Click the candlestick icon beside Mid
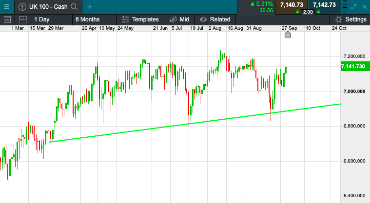This screenshot has height=203, width=370. click(x=173, y=19)
